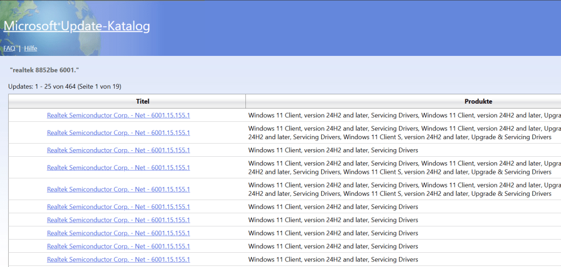Open the Microsoft Update-Katalog home link

77,26
